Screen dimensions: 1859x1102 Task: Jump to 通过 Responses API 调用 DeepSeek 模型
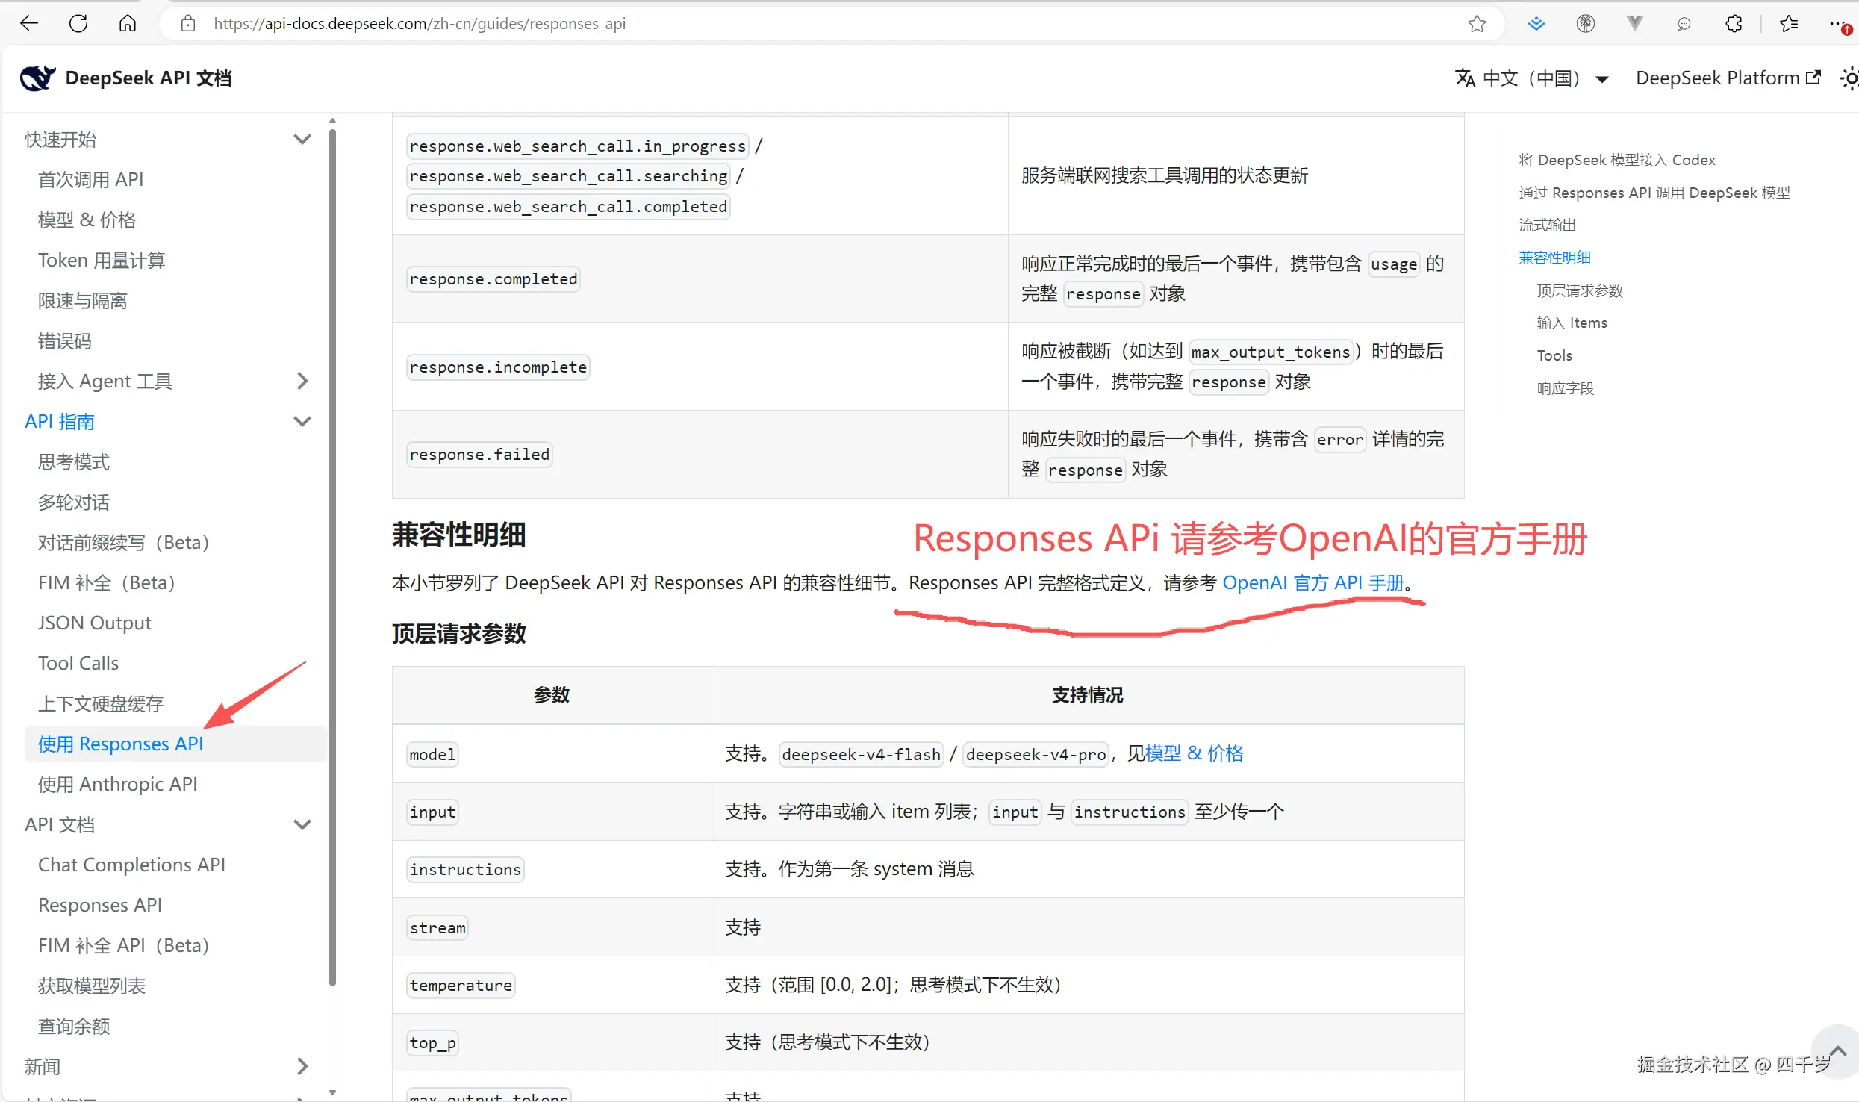tap(1654, 193)
